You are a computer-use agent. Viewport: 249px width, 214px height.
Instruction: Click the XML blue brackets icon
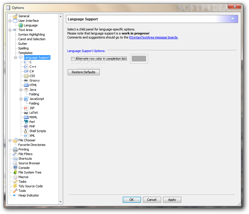(26, 136)
